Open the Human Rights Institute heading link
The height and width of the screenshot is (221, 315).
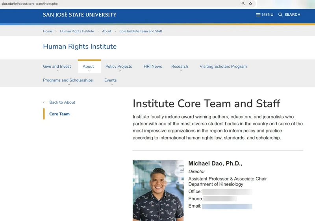click(x=80, y=46)
